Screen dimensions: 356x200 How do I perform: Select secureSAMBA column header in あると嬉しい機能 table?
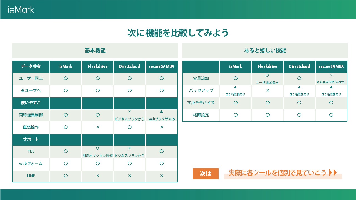[331, 66]
